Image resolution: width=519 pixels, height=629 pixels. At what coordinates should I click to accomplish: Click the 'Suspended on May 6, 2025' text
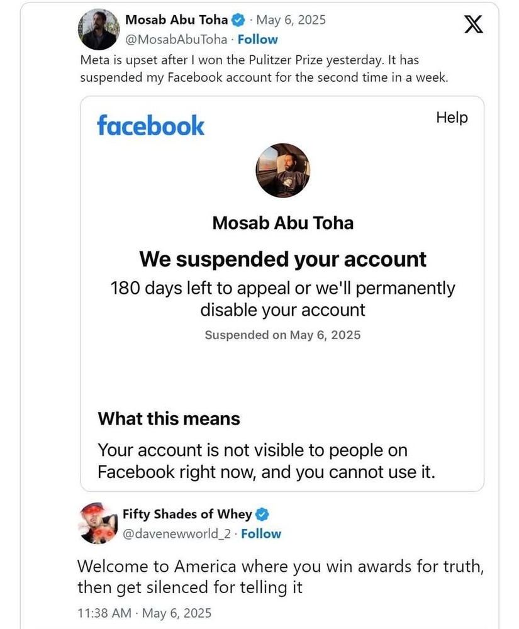pos(282,335)
